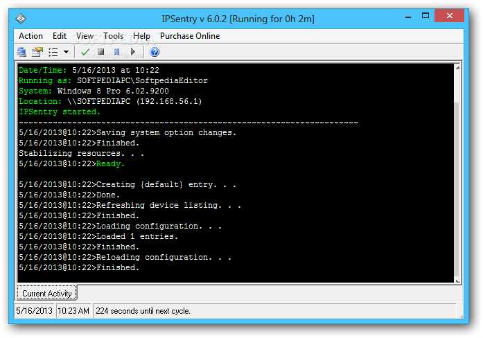483x338 pixels.
Task: Click the stop monitoring square icon
Action: [100, 52]
